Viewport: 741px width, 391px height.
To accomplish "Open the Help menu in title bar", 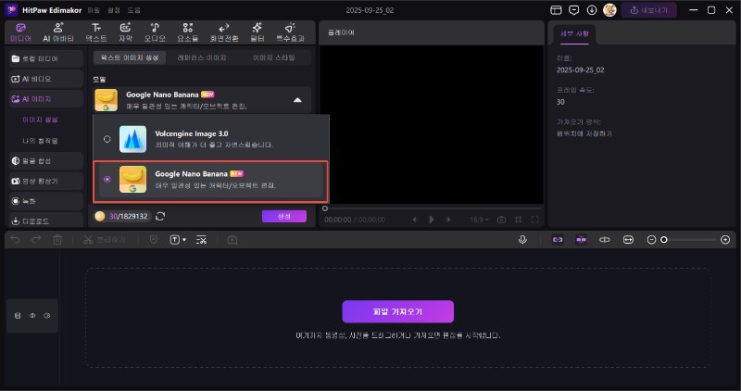I will point(133,10).
